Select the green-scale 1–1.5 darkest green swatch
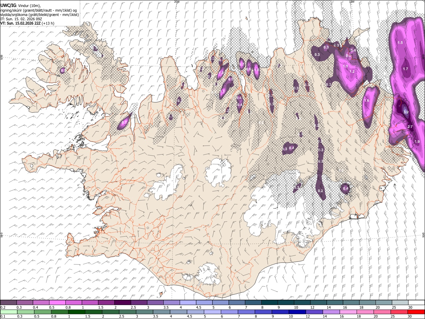This screenshot has width=425, height=319. pos(77,312)
